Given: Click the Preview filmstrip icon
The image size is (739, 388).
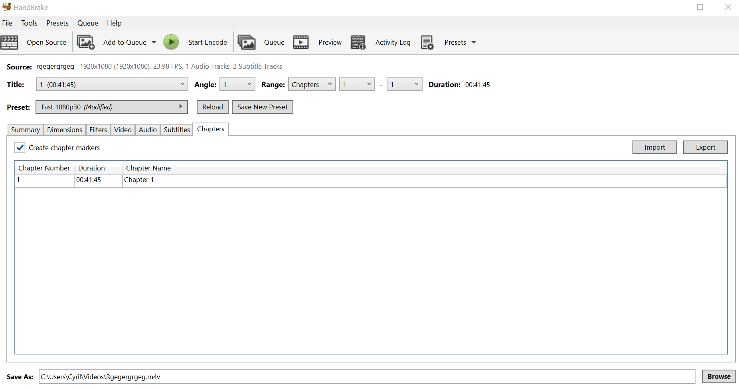Looking at the screenshot, I should pos(301,42).
